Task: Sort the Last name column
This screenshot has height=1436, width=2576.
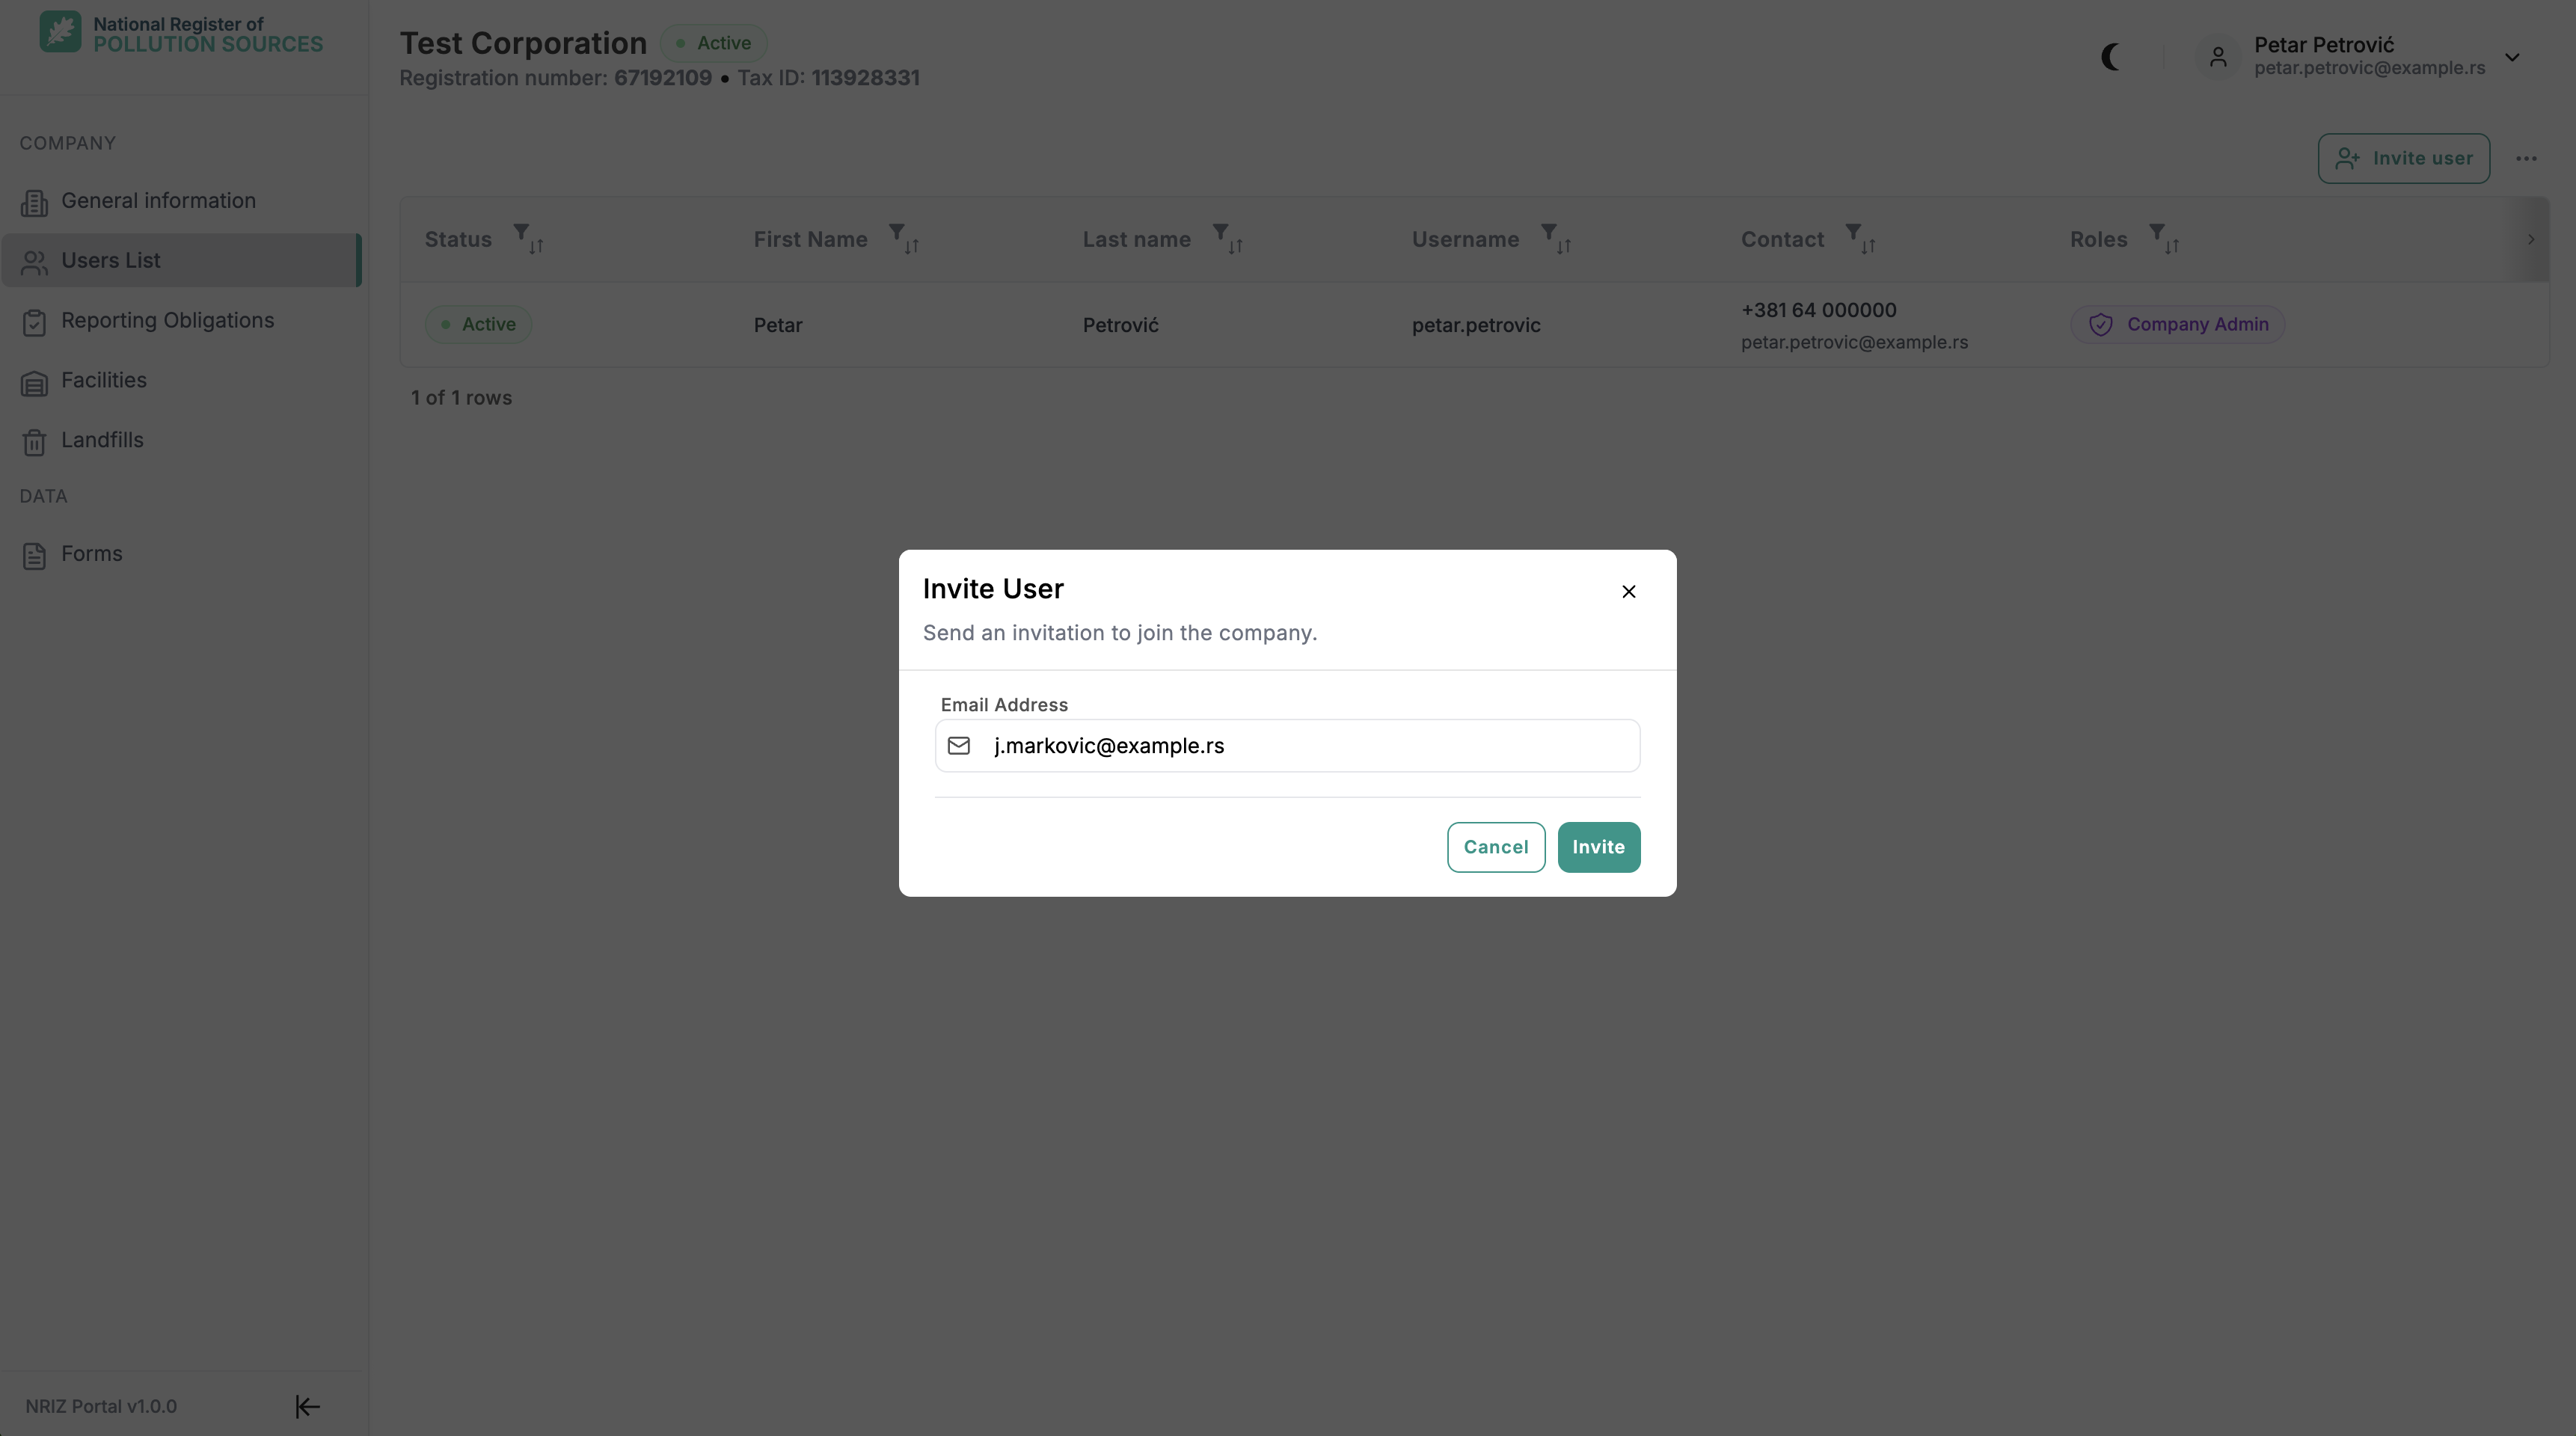Action: tap(1235, 245)
